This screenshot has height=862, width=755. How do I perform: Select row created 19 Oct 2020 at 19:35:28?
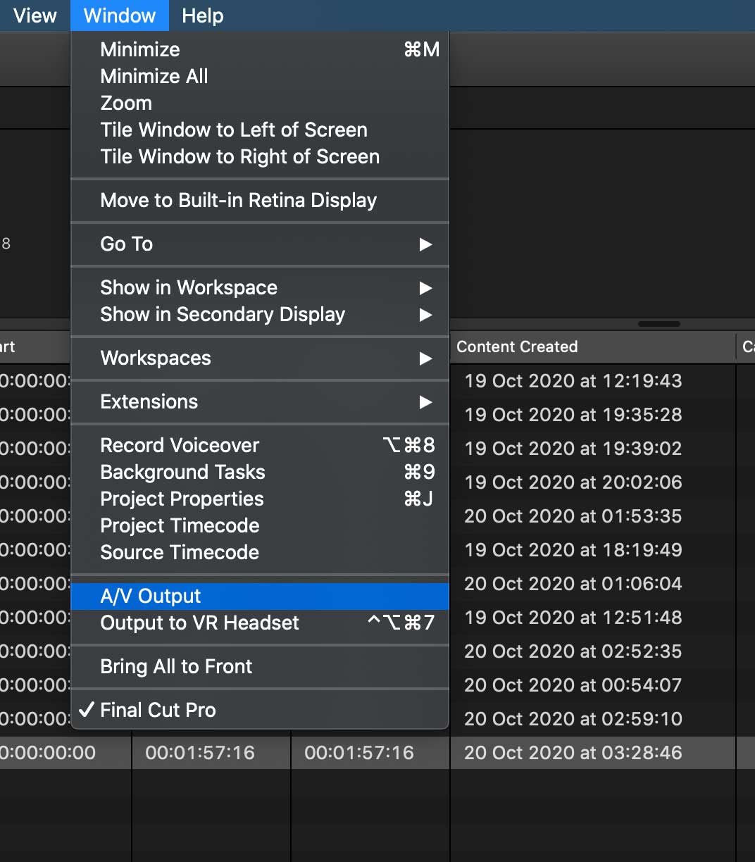(x=573, y=415)
